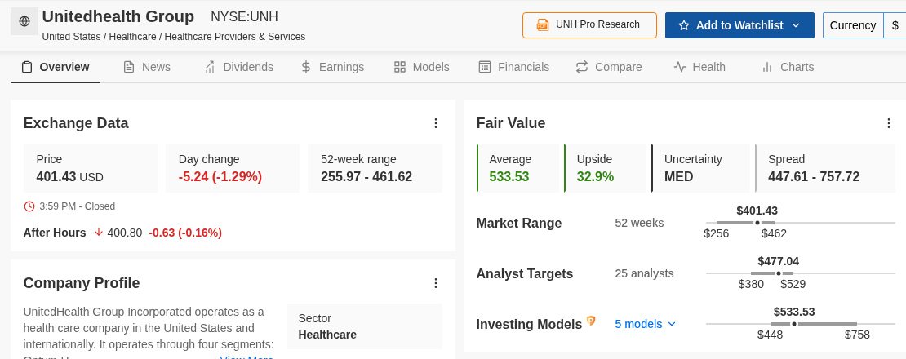906x359 pixels.
Task: Click the clipboard icon on Overview tab
Action: point(27,67)
